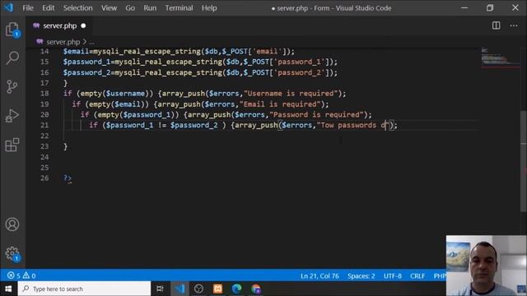527x296 pixels.
Task: Change the CRLF line ending status item
Action: click(417, 276)
